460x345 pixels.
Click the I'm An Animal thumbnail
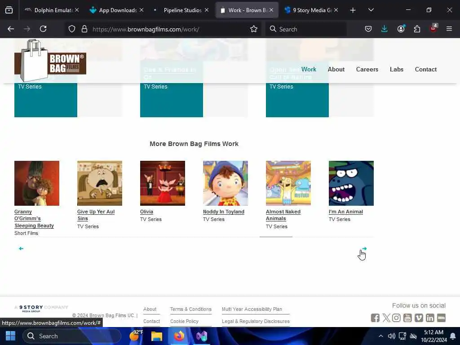(x=351, y=183)
